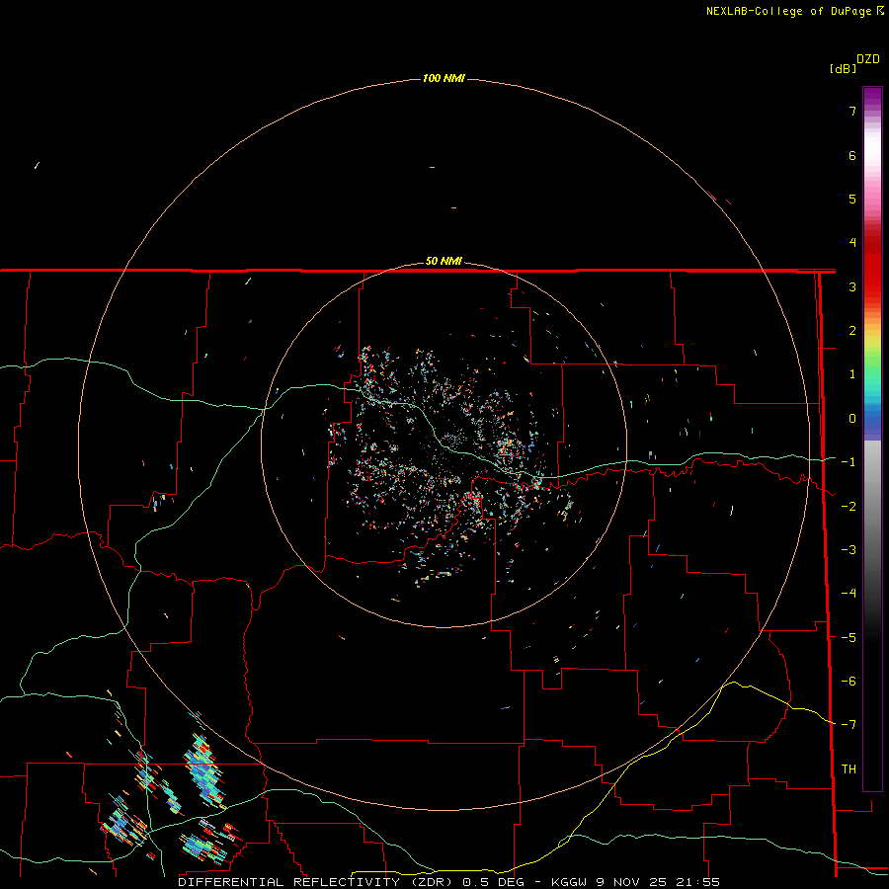Click the KGGW 9 NOV 25 21:55 timestamp
The width and height of the screenshot is (889, 889).
coord(635,882)
